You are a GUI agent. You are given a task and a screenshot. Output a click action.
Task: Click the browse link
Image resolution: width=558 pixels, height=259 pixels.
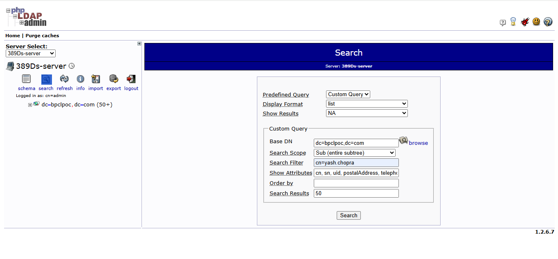click(x=418, y=143)
